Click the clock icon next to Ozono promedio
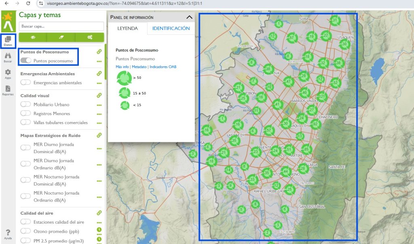This screenshot has width=414, height=244. pyautogui.click(x=99, y=230)
